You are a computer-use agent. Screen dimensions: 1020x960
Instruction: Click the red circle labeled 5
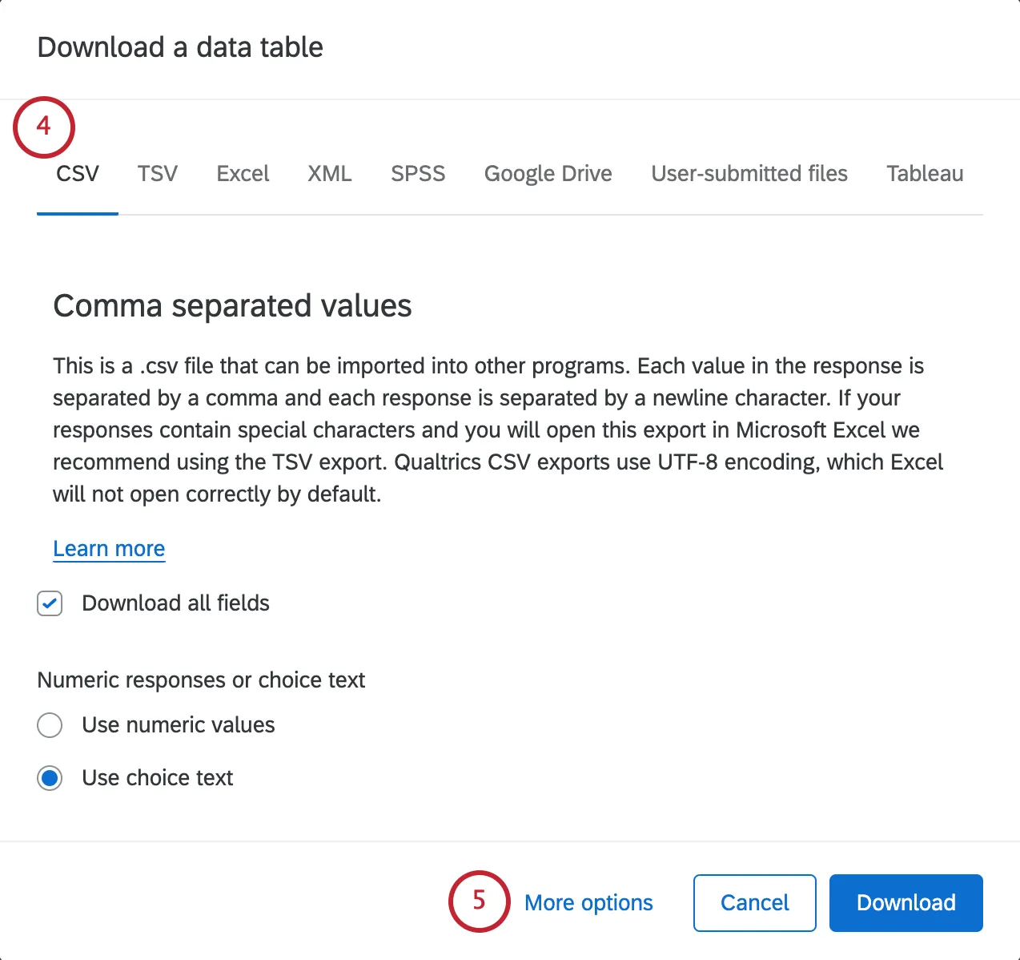[479, 902]
